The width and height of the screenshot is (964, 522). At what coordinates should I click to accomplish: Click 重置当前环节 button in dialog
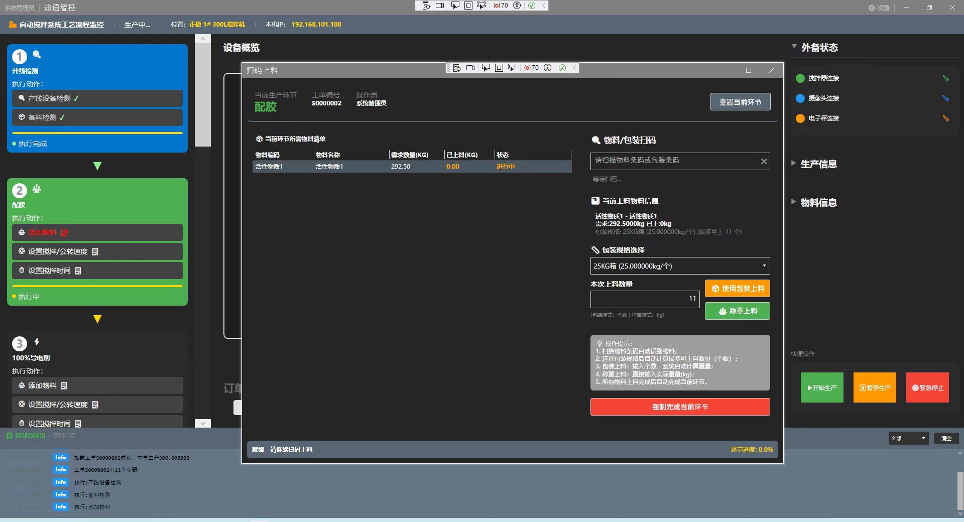coord(740,102)
